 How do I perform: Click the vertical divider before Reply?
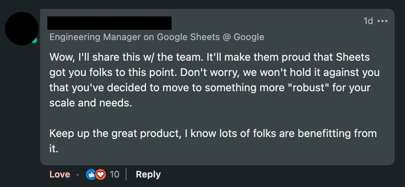[x=126, y=175]
